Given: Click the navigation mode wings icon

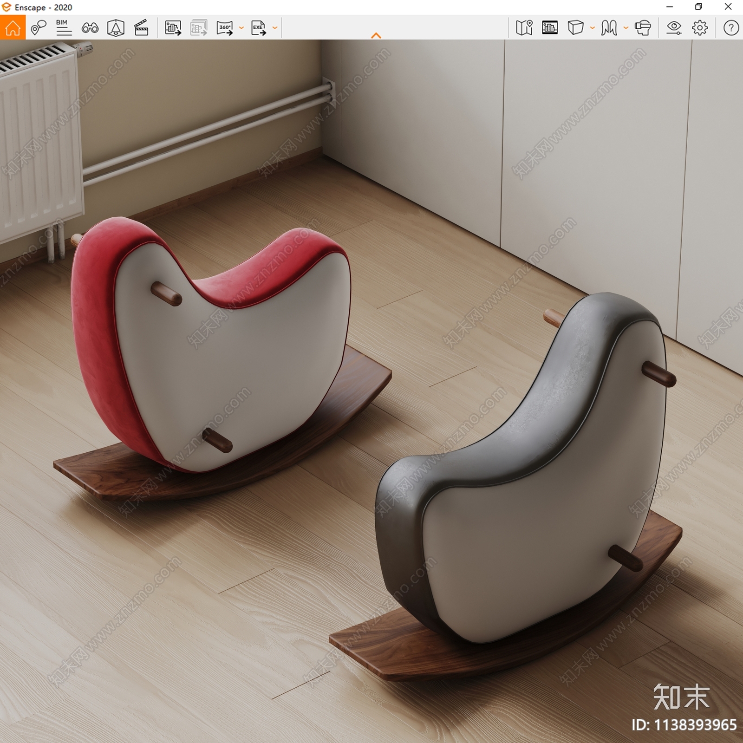Looking at the screenshot, I should pyautogui.click(x=609, y=28).
